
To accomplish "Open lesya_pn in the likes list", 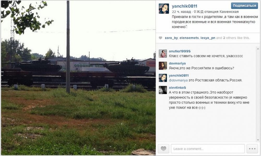I will click(x=208, y=38).
